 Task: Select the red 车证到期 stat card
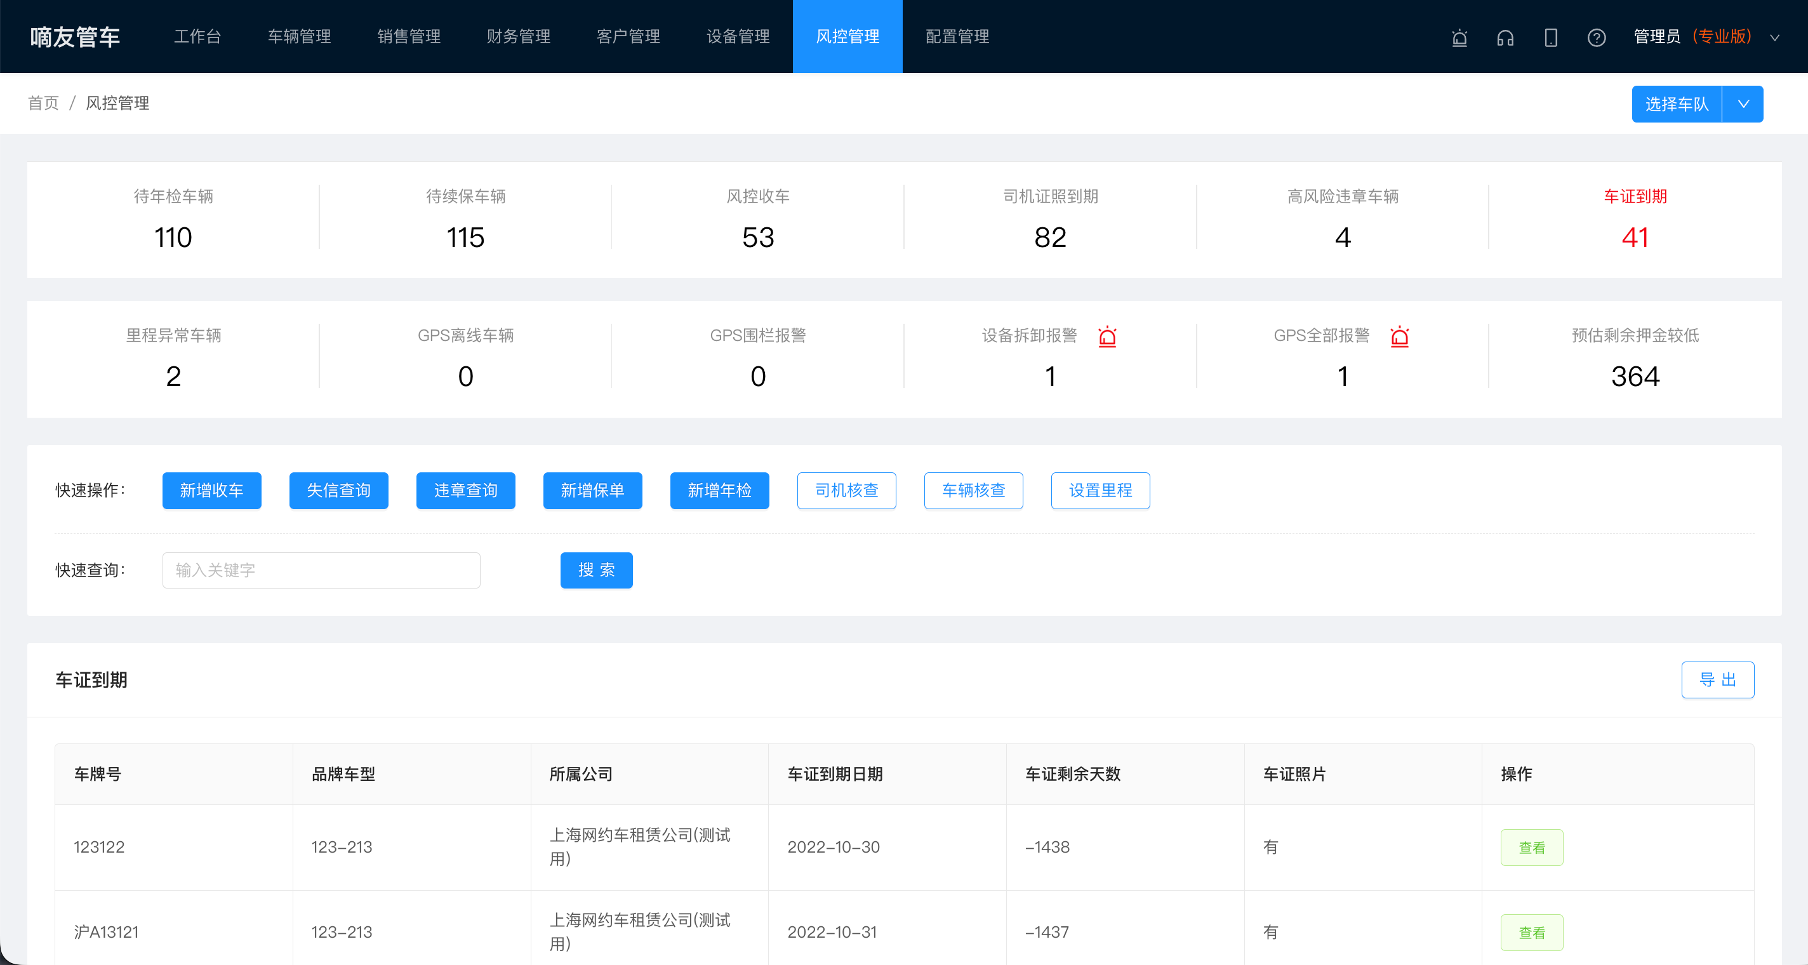click(x=1635, y=218)
